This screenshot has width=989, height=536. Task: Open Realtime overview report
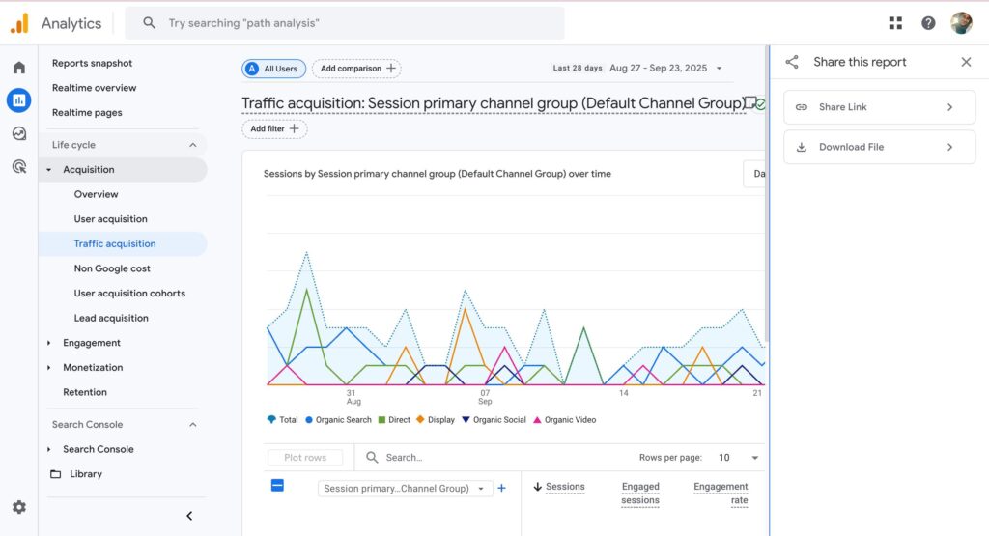pyautogui.click(x=94, y=88)
